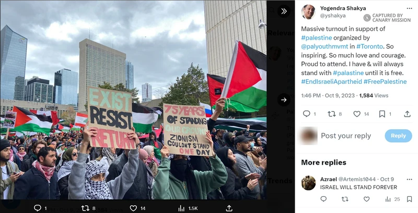
Task: Open more options menu on Yogendra Shakya's post
Action: [409, 8]
